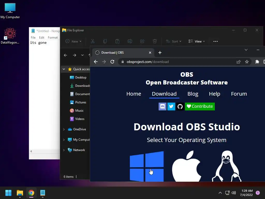Screen dimensions: 265x199
Task: Reload the OBS download page
Action: [112, 62]
